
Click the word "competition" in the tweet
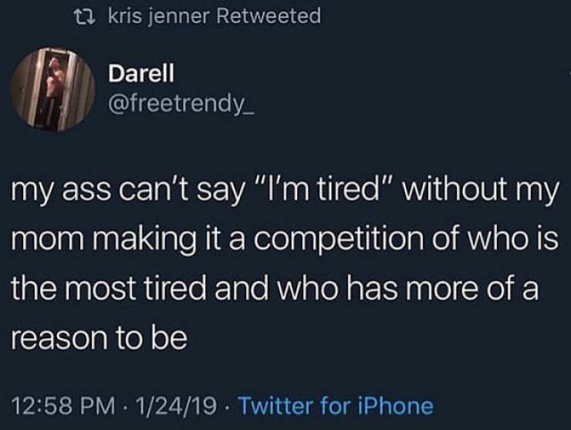pos(338,241)
